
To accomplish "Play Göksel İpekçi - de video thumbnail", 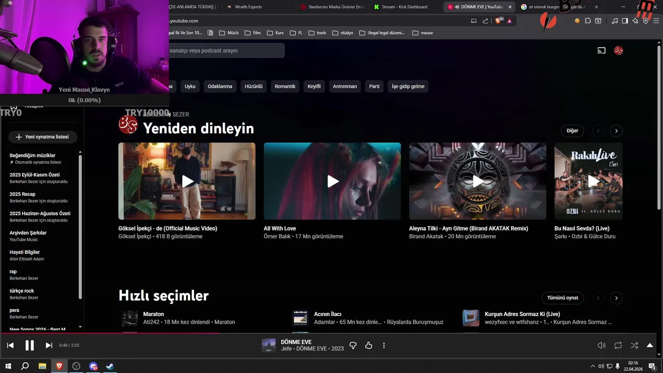I will (x=187, y=181).
